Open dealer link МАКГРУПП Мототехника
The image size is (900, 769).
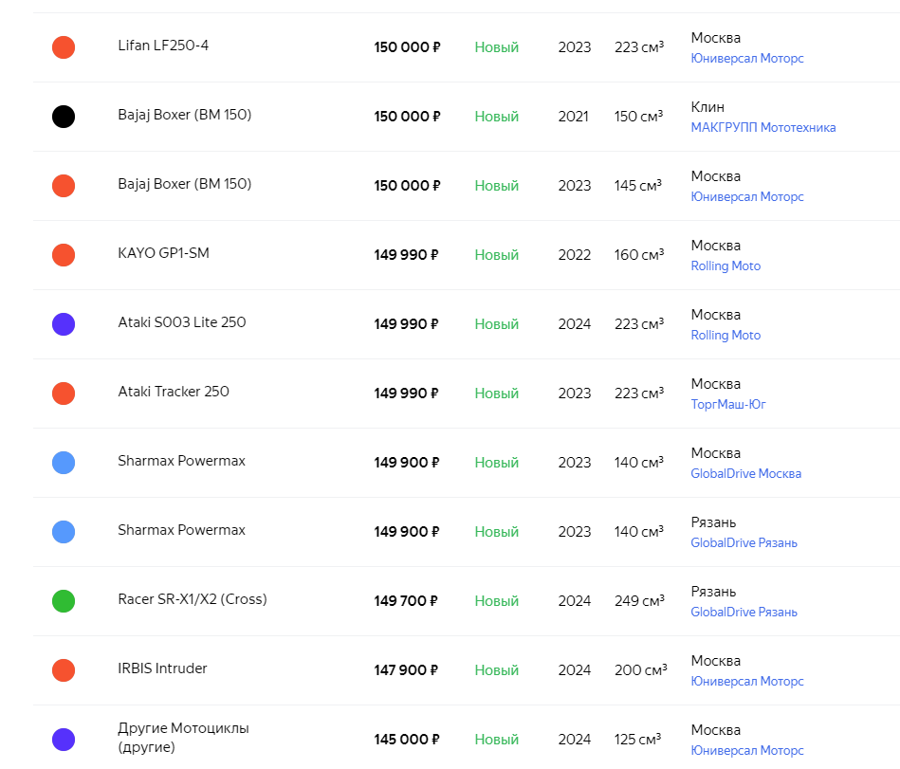coord(762,128)
